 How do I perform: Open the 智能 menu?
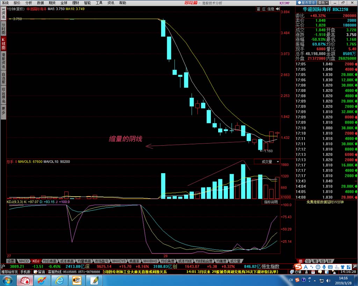coord(87,3)
